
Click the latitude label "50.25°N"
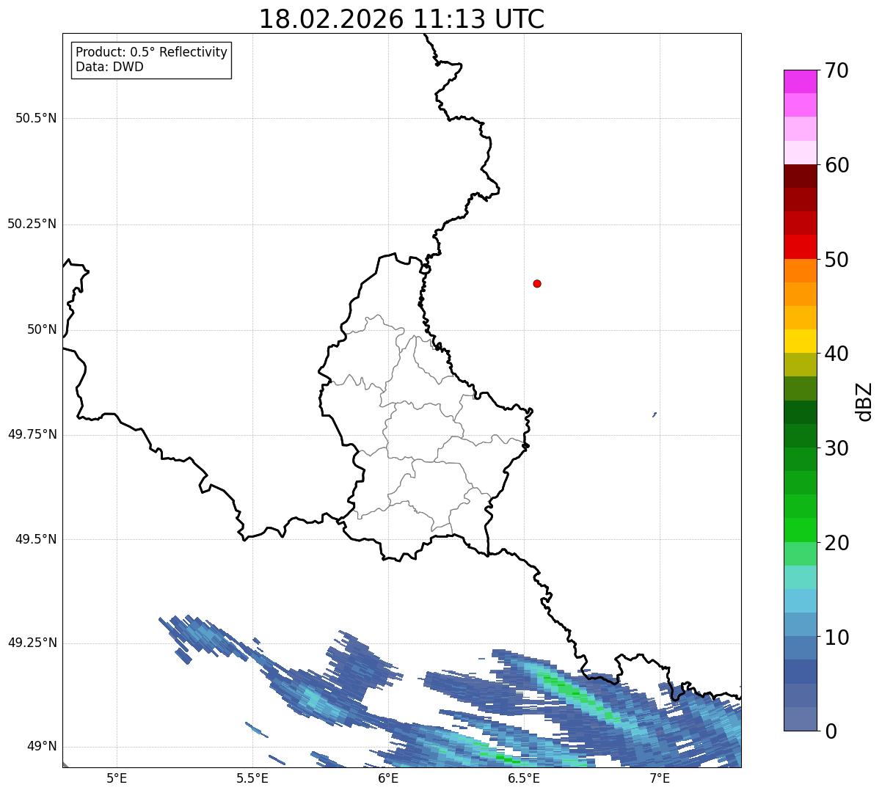32,224
